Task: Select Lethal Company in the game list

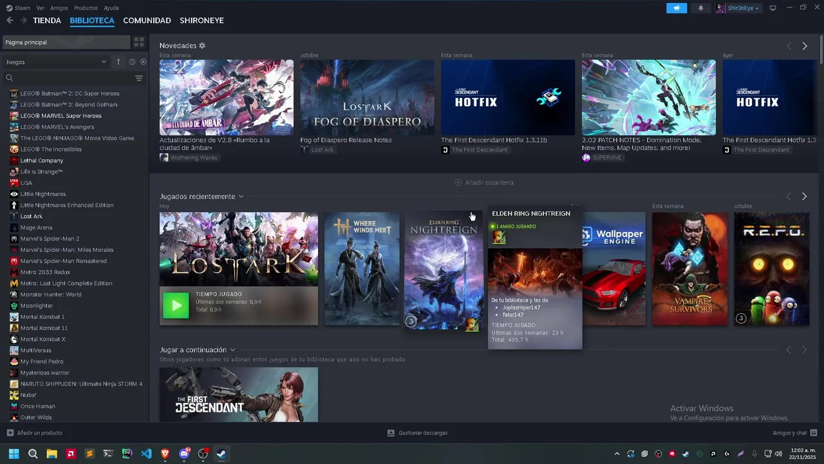Action: [x=42, y=160]
